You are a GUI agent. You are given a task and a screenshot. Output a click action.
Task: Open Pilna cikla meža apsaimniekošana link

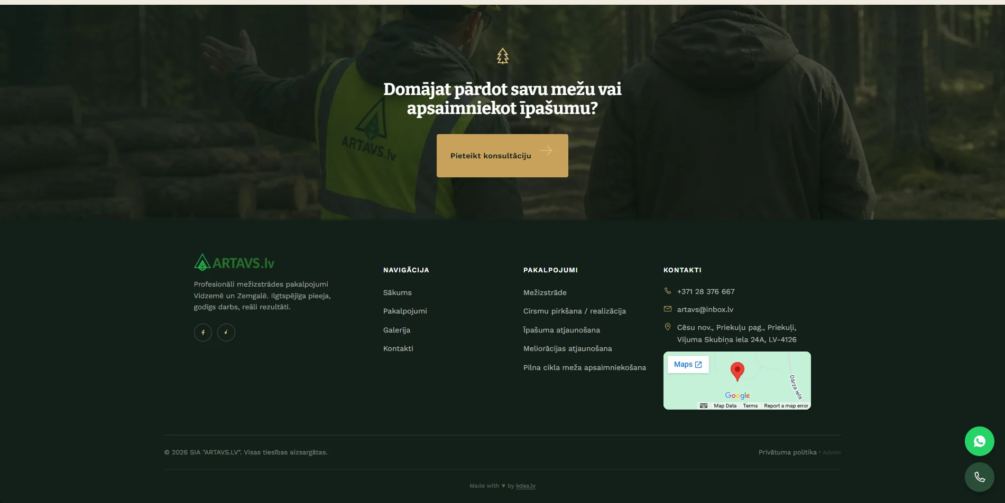coord(585,367)
